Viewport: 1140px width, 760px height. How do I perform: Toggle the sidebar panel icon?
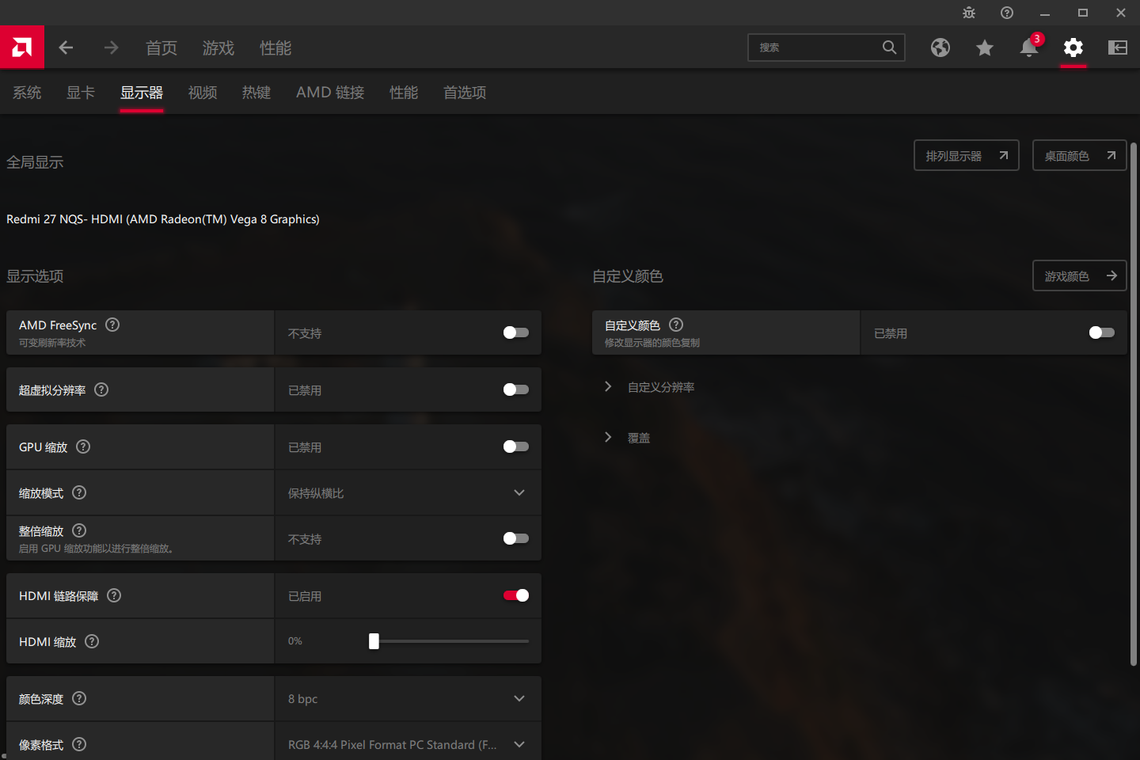[x=1118, y=47]
